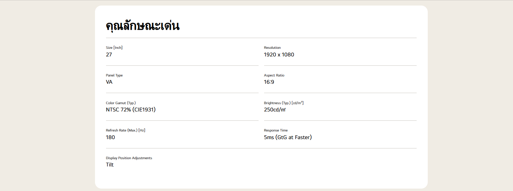Click the 5ms (GtG at Faster) value
The image size is (513, 191).
tap(288, 137)
